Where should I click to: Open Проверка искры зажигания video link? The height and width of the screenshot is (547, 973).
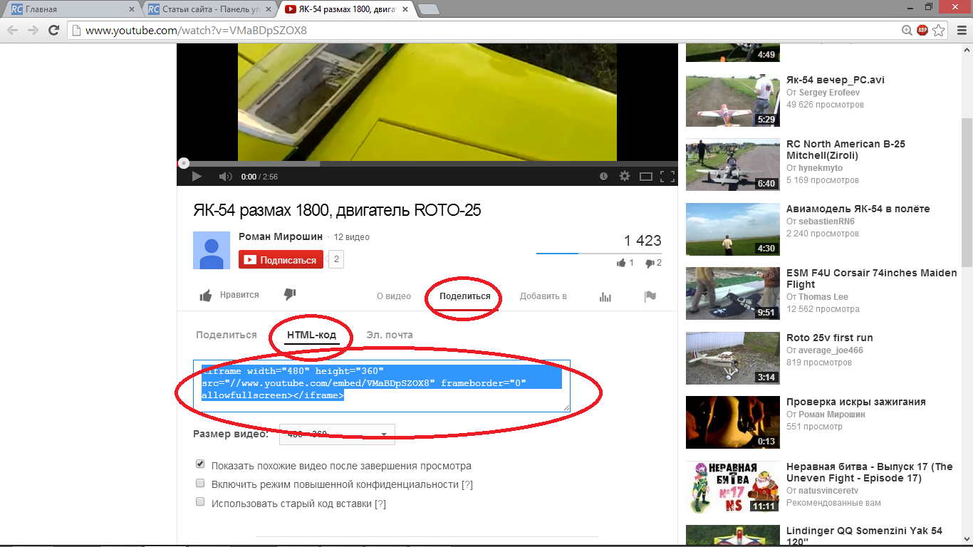856,402
